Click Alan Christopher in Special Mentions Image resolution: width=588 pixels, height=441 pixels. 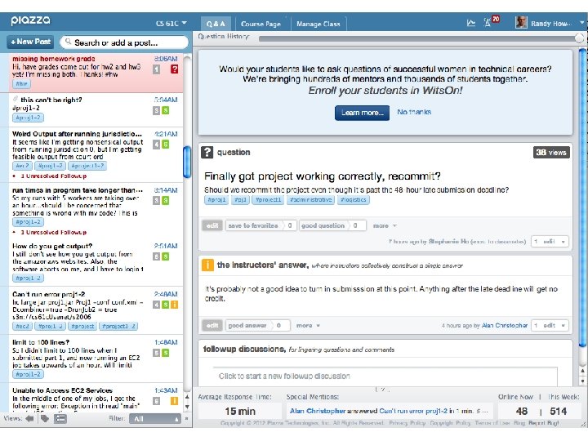pos(317,411)
